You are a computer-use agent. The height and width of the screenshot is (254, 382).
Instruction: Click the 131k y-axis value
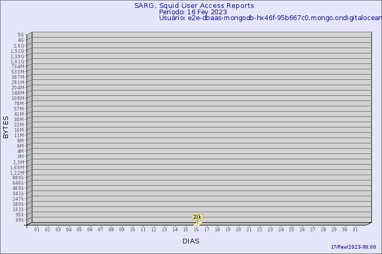tap(18, 210)
